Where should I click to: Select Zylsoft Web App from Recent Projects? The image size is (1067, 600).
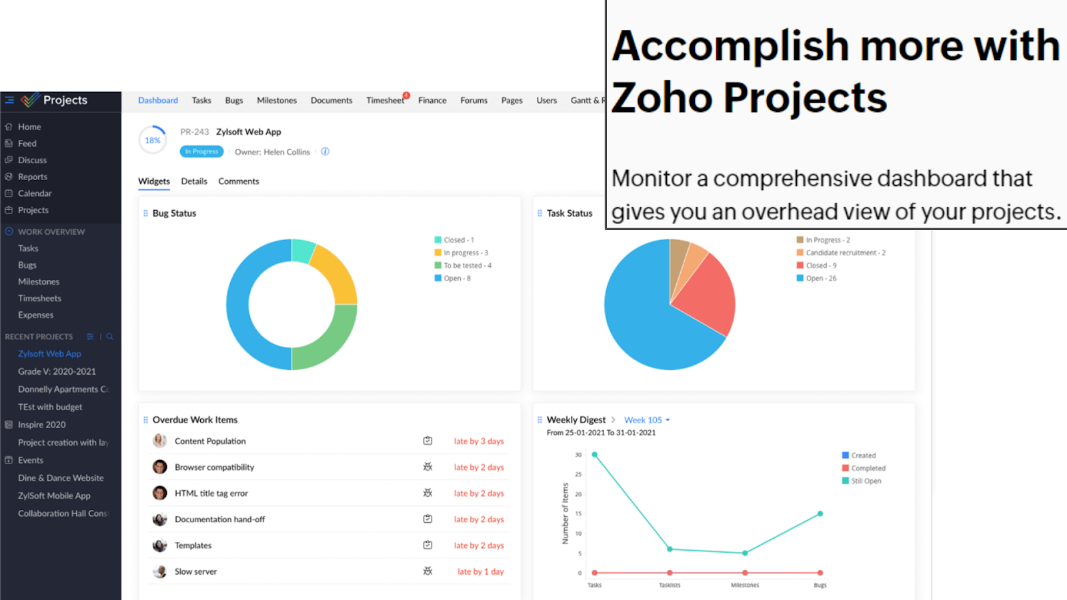[x=49, y=353]
